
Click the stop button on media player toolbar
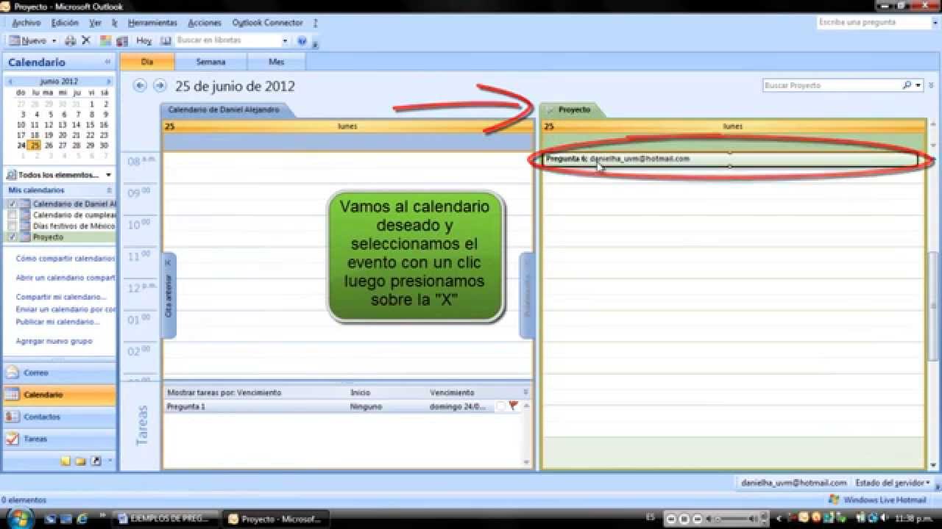pos(684,519)
